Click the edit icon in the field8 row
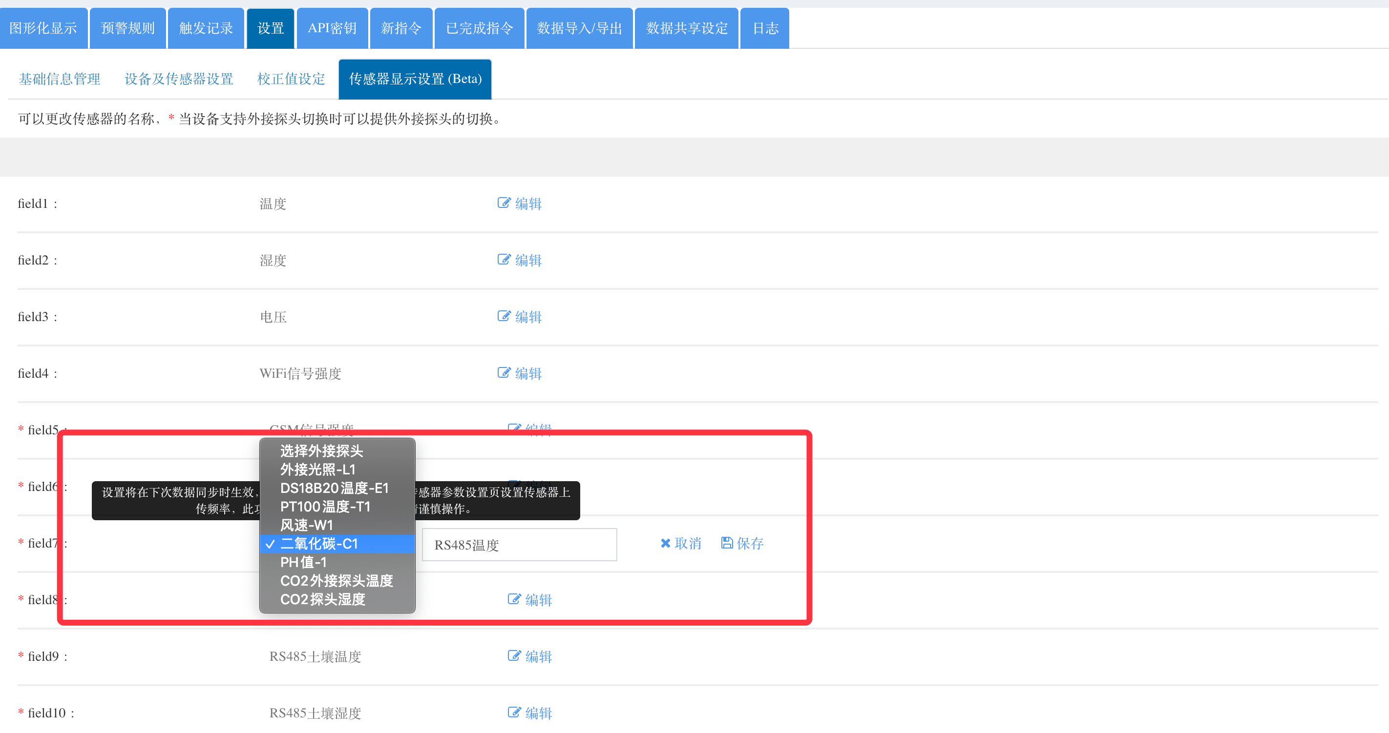 click(514, 599)
